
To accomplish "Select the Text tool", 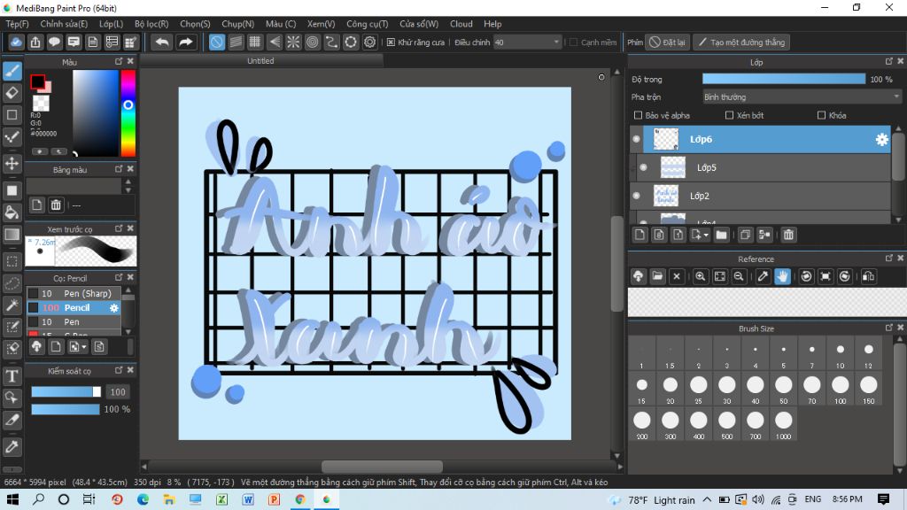I will 12,376.
